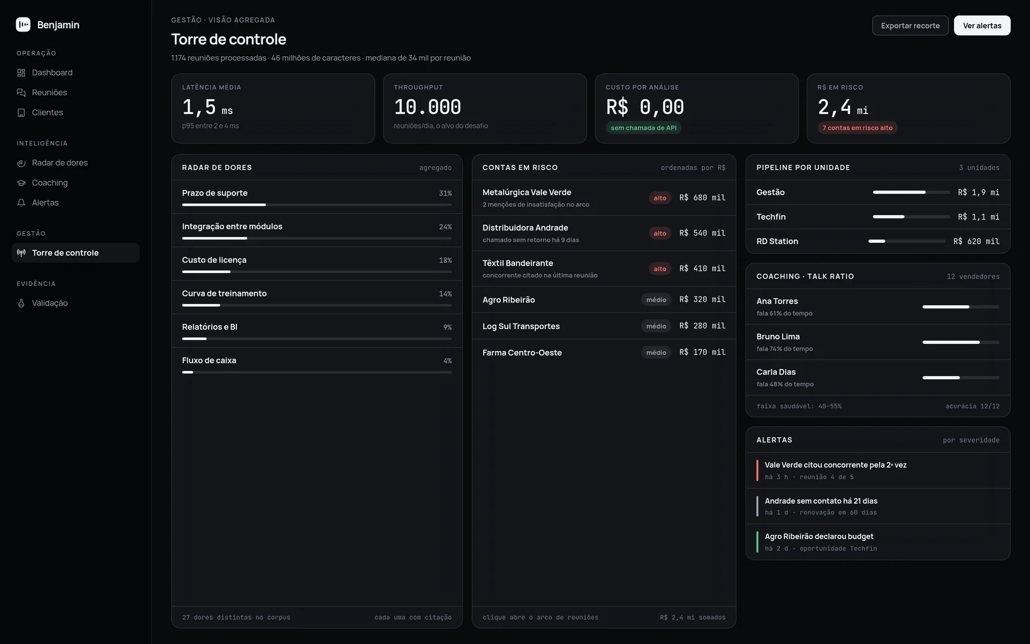The width and height of the screenshot is (1030, 644).
Task: Click the Gestão pipeline bar
Action: (911, 193)
